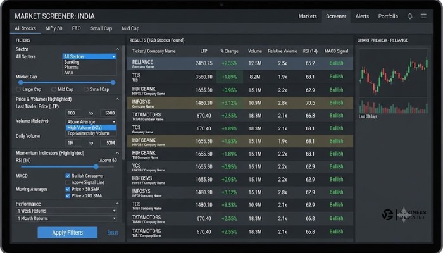Collapse the Momentum Indicators section
The width and height of the screenshot is (443, 253).
tap(118, 153)
